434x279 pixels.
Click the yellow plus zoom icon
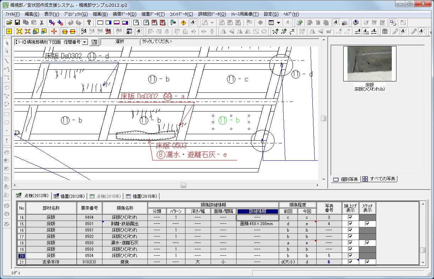click(x=9, y=32)
